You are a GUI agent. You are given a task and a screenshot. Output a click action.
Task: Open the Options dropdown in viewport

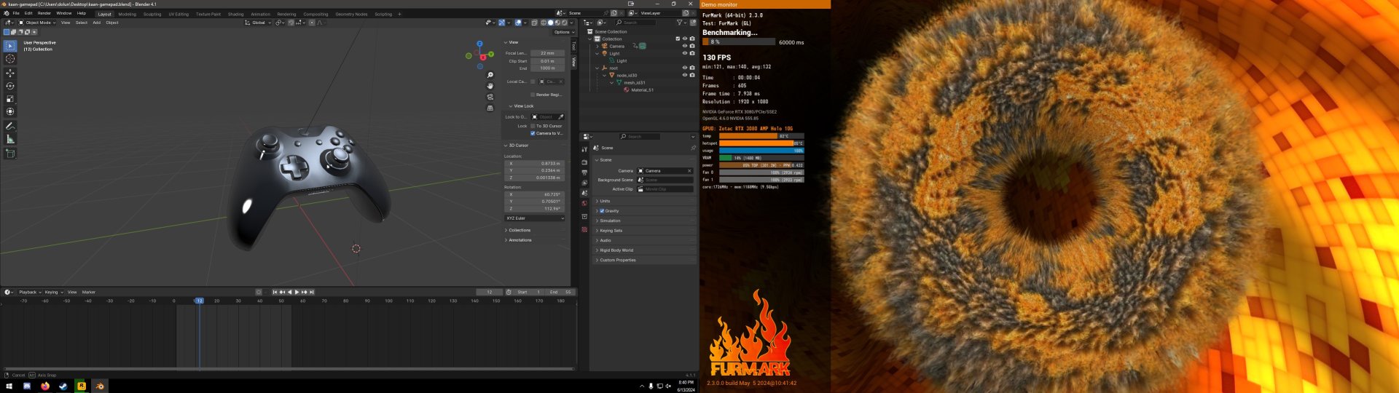click(563, 32)
